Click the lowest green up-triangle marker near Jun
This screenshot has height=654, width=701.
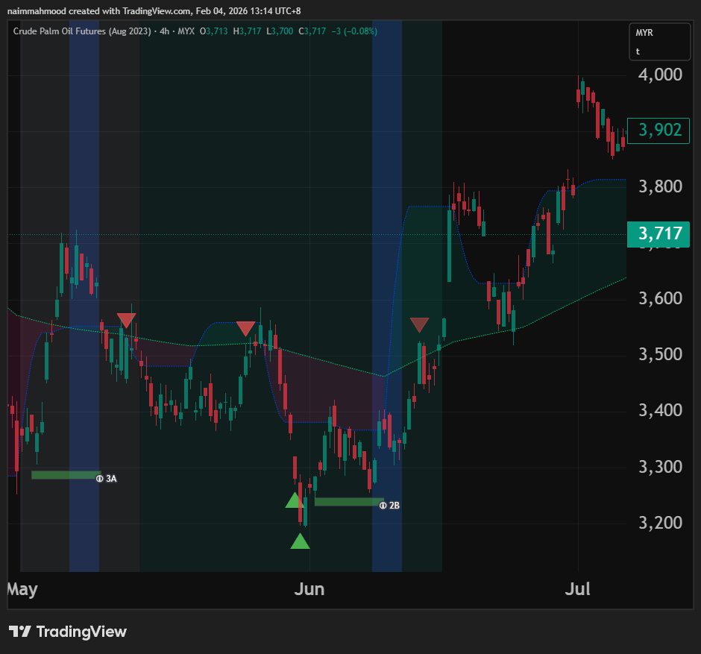(300, 541)
